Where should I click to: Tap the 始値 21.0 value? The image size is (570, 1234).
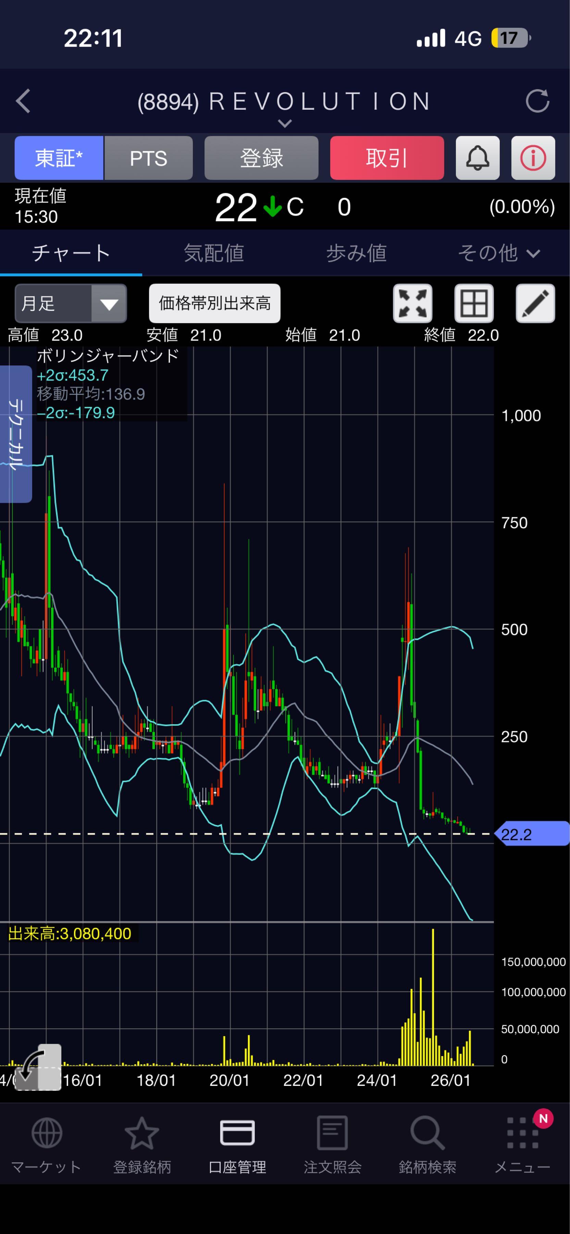[x=323, y=335]
